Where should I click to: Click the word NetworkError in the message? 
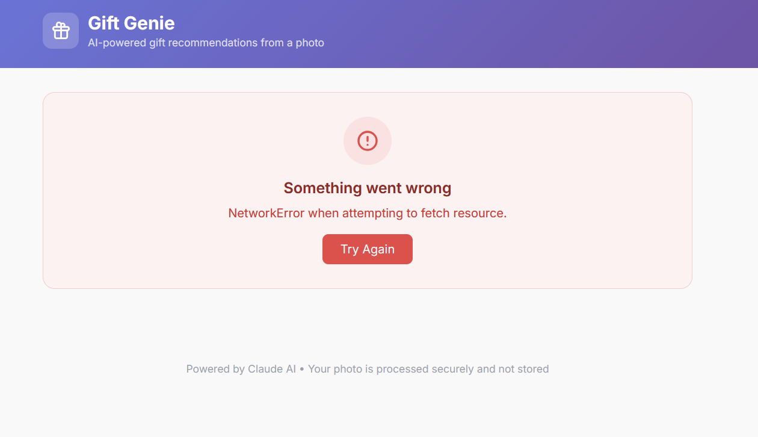(x=267, y=213)
